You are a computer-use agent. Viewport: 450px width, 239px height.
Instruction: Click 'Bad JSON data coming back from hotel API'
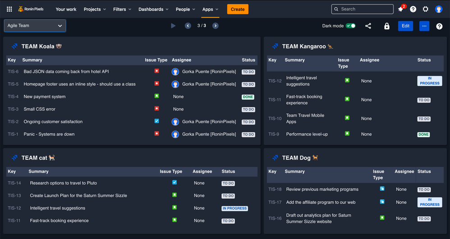point(66,72)
